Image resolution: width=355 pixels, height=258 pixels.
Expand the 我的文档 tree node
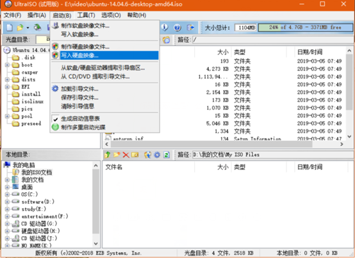(x=7, y=180)
